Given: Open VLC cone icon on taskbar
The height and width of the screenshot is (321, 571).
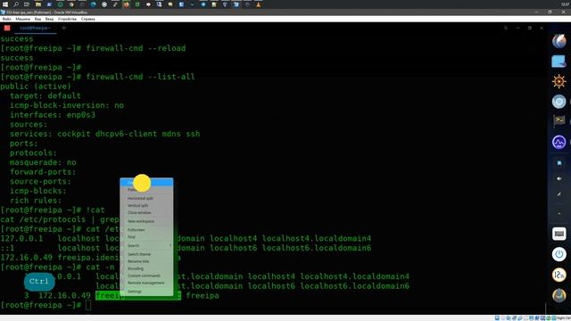Looking at the screenshot, I should pyautogui.click(x=258, y=4).
